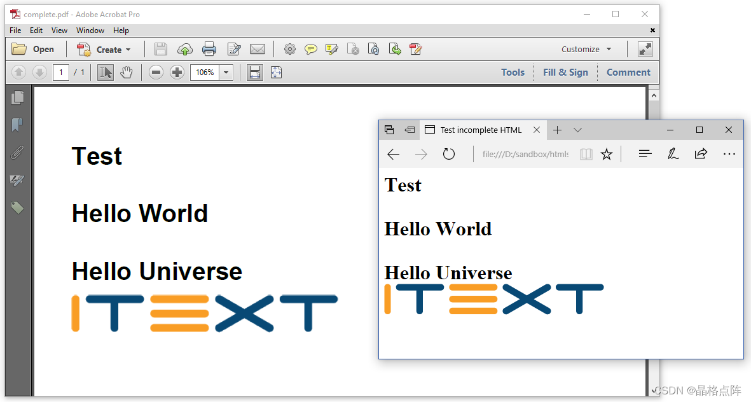Screen dimensions: 751x402
Task: Close the 'Test incomplete HTML' tab
Action: click(537, 130)
